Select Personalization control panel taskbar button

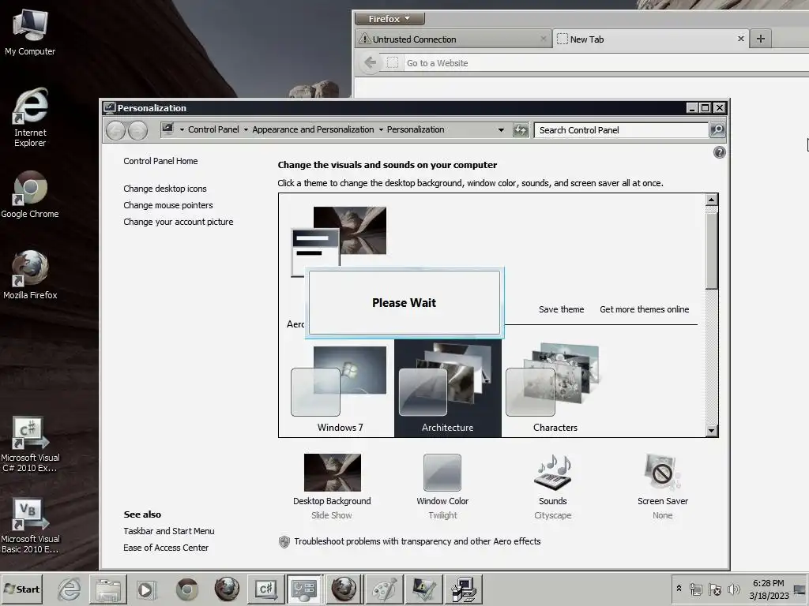304,589
